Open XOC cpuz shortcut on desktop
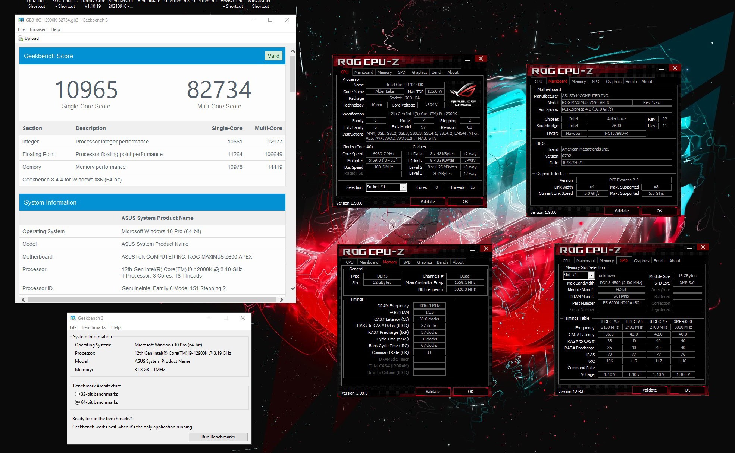Image resolution: width=735 pixels, height=453 pixels. (x=65, y=4)
